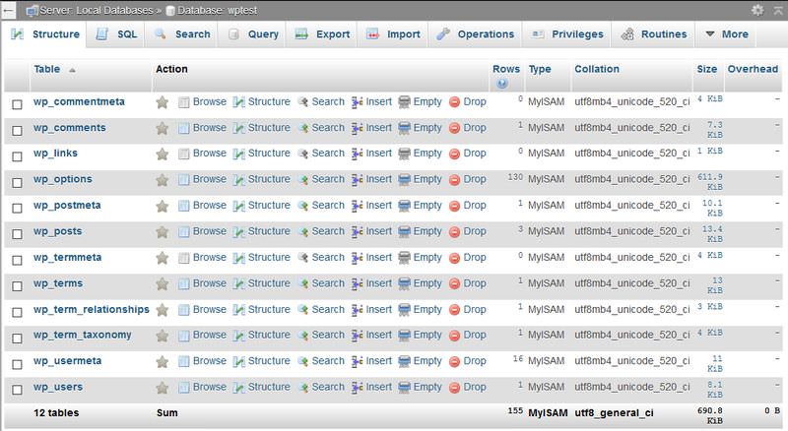Click Server Local Databases breadcrumb link
Screen dimensions: 788x431
[97, 11]
